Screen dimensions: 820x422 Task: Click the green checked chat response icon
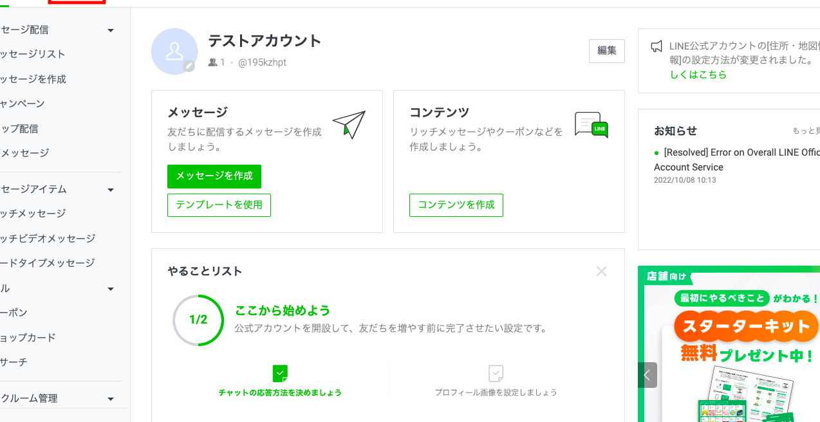280,373
